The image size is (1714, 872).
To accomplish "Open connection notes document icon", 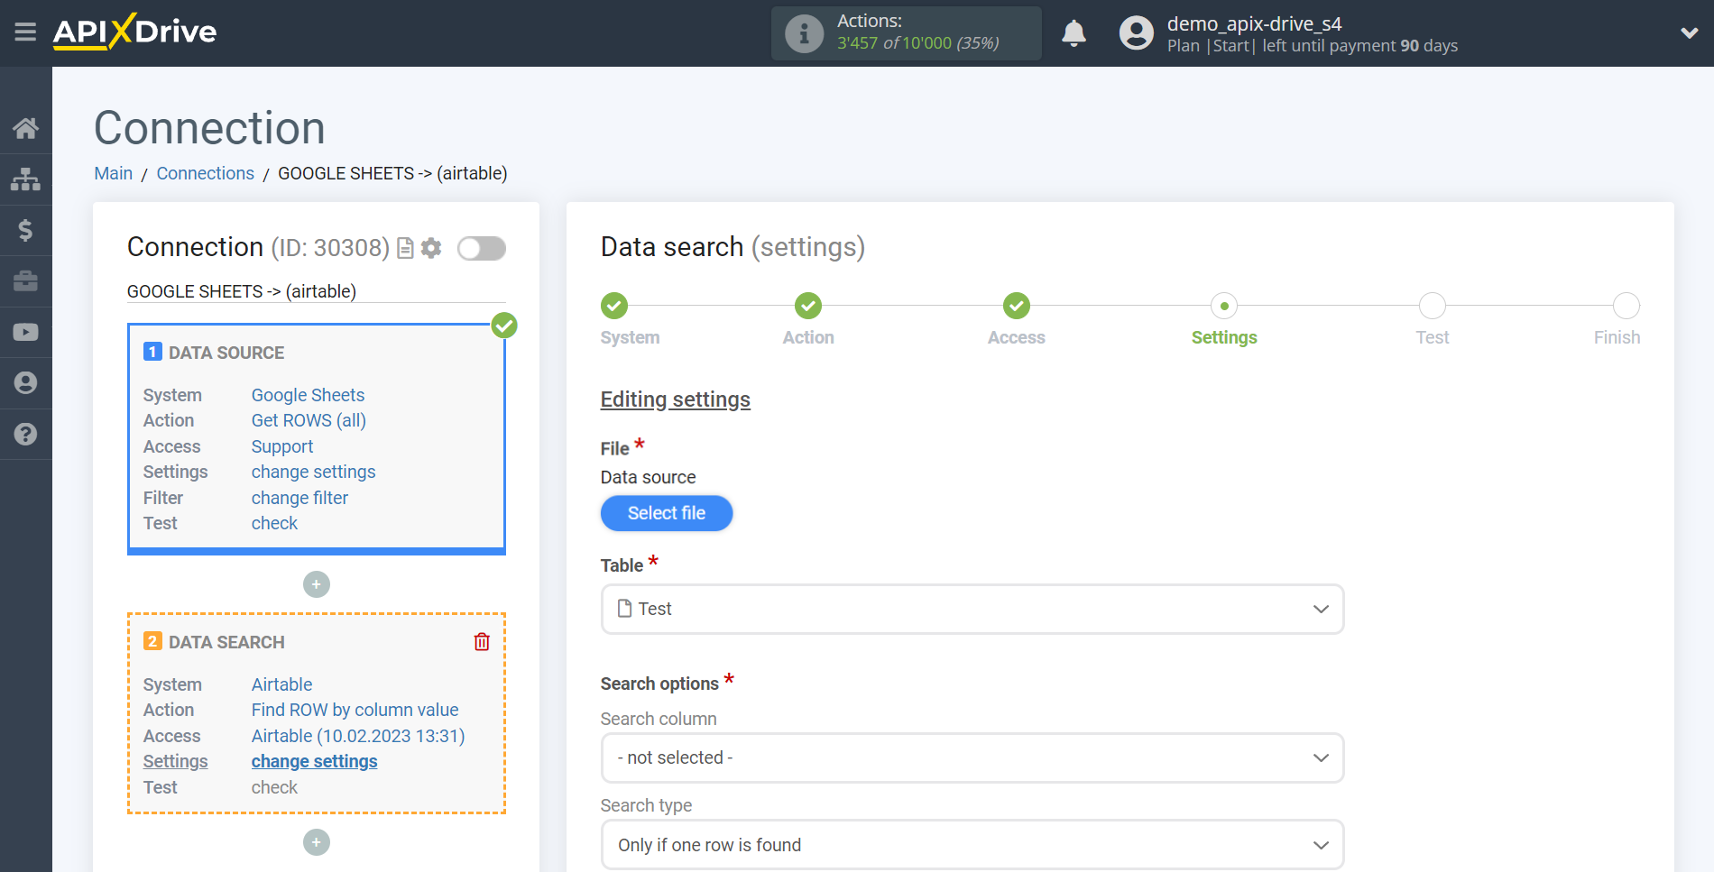I will pyautogui.click(x=406, y=248).
